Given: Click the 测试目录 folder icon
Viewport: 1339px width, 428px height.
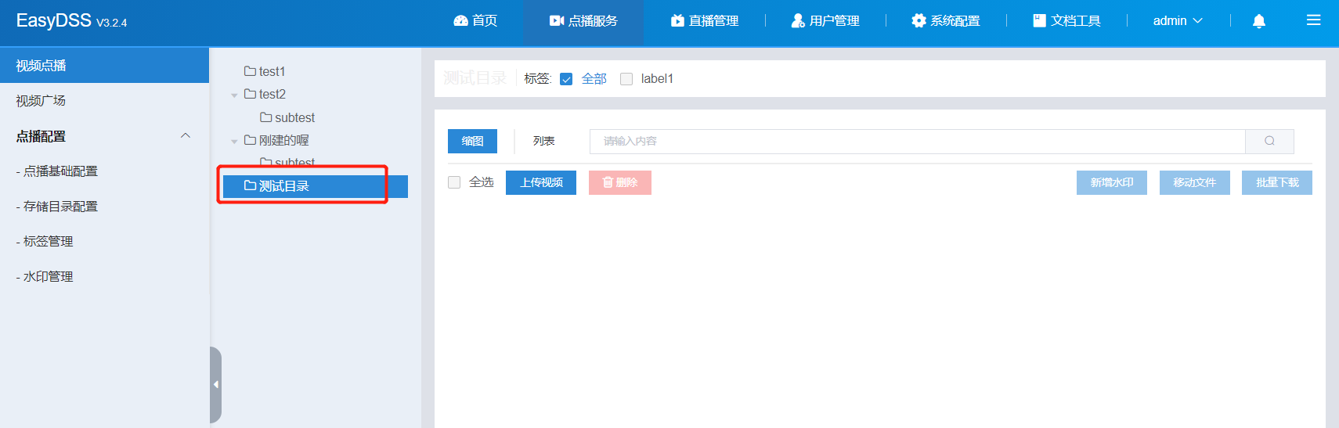Looking at the screenshot, I should click(251, 186).
